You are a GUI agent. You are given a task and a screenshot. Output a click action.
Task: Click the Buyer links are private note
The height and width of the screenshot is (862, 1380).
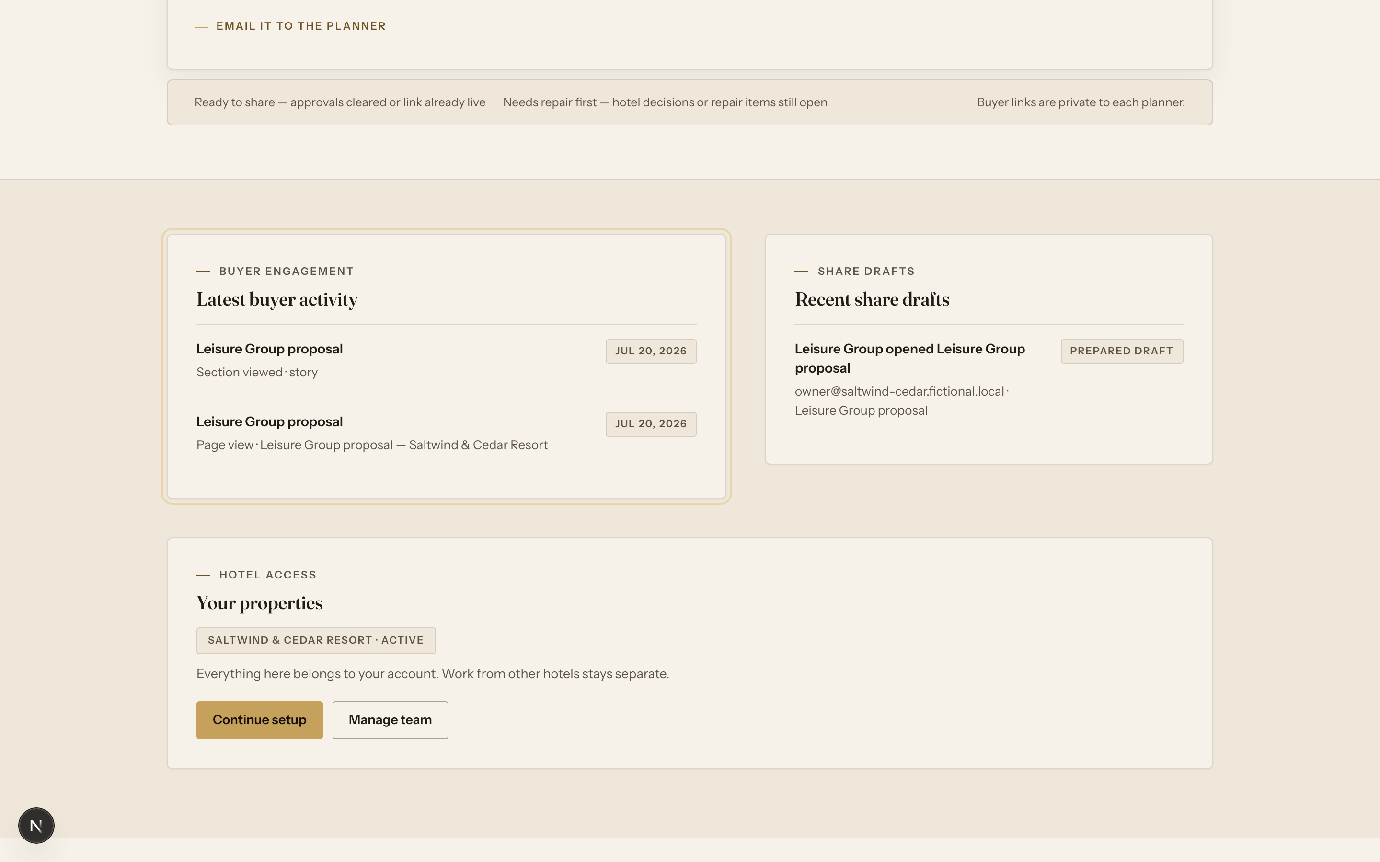[x=1081, y=102]
